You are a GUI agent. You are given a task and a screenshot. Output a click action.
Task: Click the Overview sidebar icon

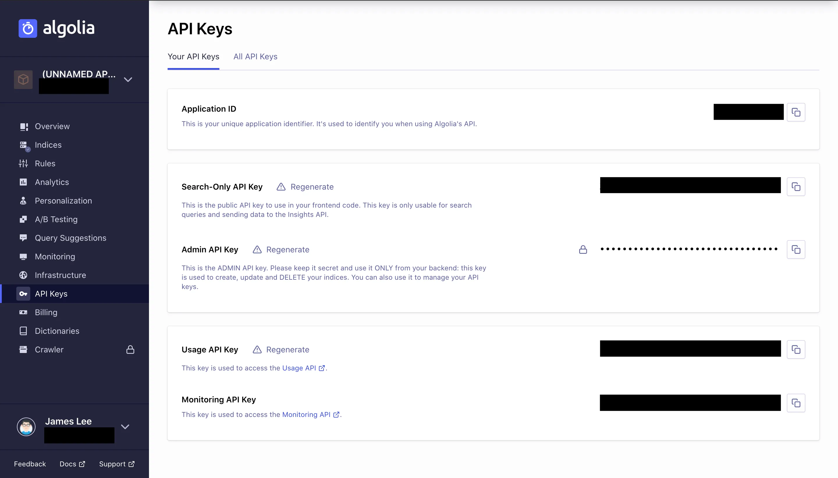click(x=23, y=127)
